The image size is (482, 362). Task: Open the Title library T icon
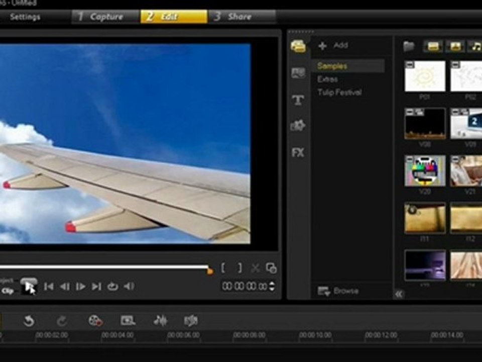click(298, 100)
